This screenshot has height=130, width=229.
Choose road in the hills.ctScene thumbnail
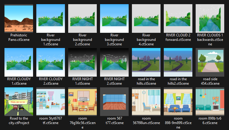coord(146,62)
